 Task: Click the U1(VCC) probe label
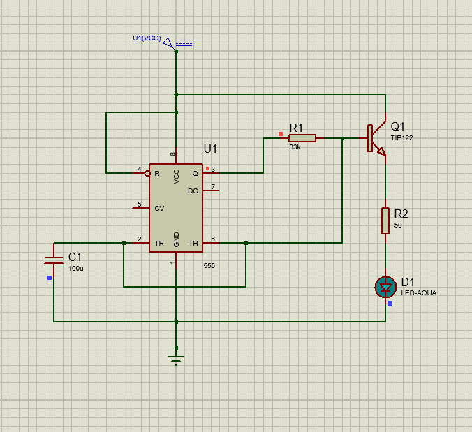coord(147,38)
